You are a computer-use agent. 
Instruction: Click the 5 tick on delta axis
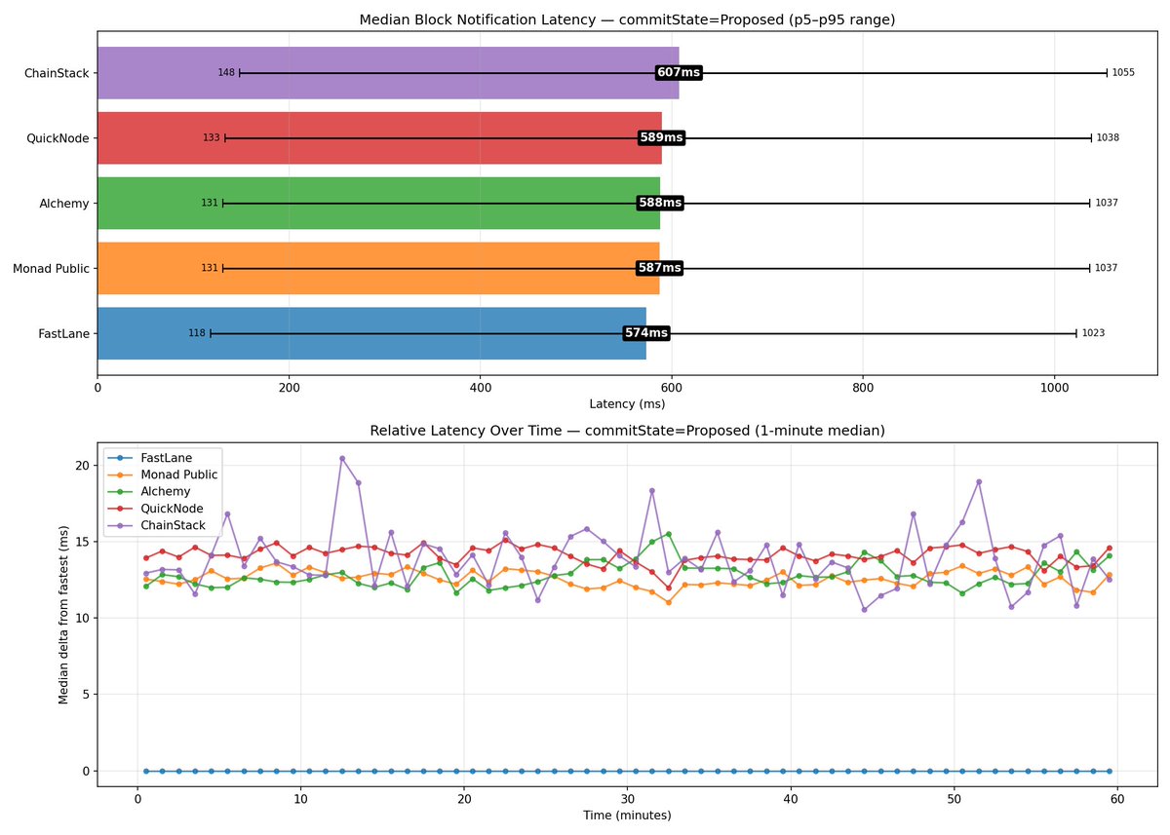pos(86,695)
